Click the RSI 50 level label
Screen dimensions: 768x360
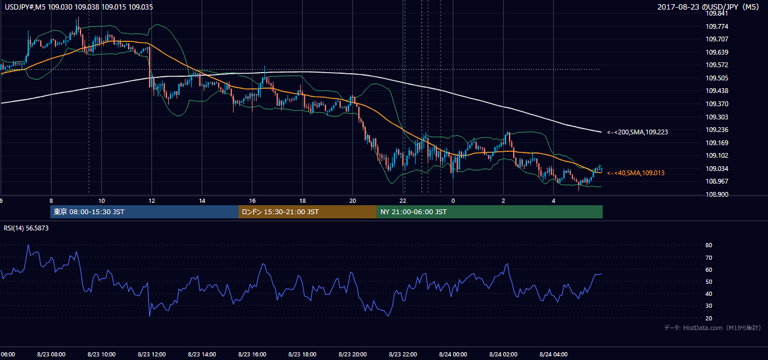709,281
